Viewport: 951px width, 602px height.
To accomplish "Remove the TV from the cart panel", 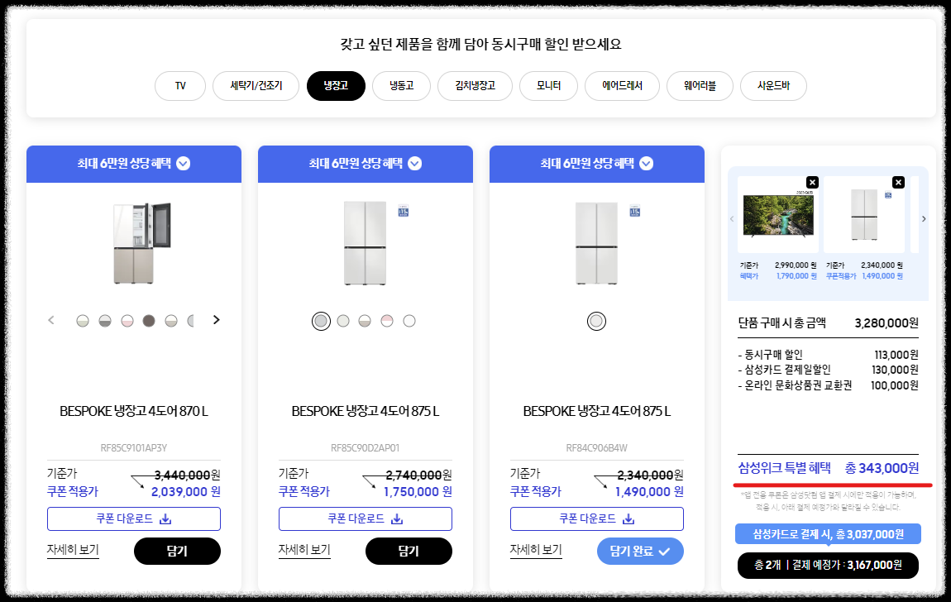I will (x=812, y=182).
